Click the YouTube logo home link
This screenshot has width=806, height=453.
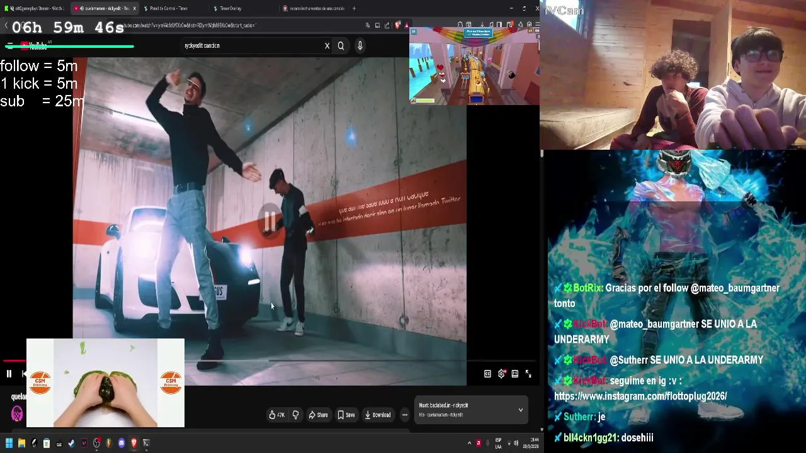tap(33, 46)
